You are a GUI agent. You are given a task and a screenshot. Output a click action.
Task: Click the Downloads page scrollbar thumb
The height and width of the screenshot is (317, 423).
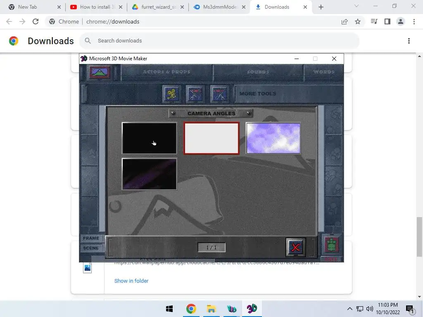point(419,237)
